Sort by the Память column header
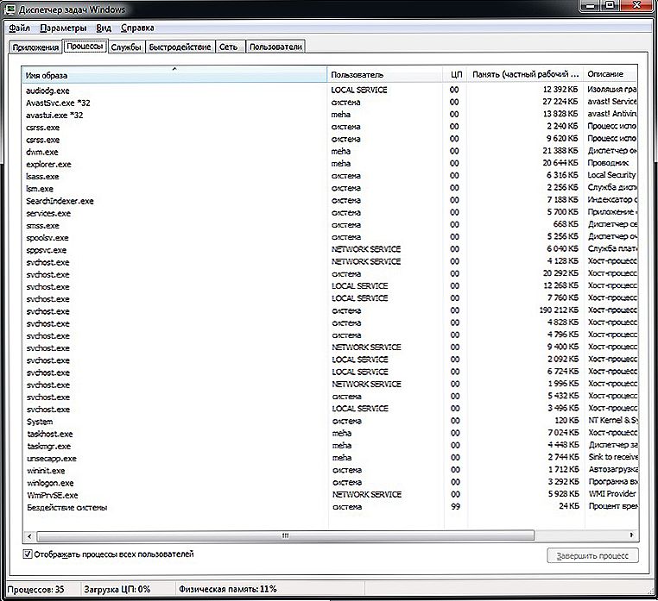 524,75
